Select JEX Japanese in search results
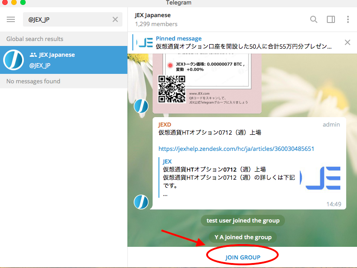357x268 pixels. 68,60
